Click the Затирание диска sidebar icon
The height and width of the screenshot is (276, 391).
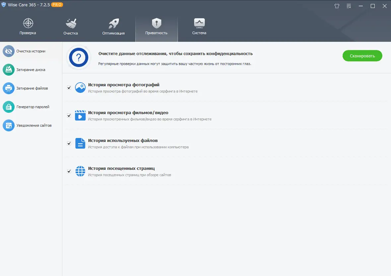pos(9,70)
